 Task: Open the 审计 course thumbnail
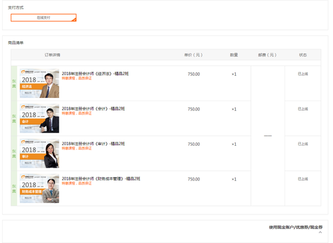(39, 153)
